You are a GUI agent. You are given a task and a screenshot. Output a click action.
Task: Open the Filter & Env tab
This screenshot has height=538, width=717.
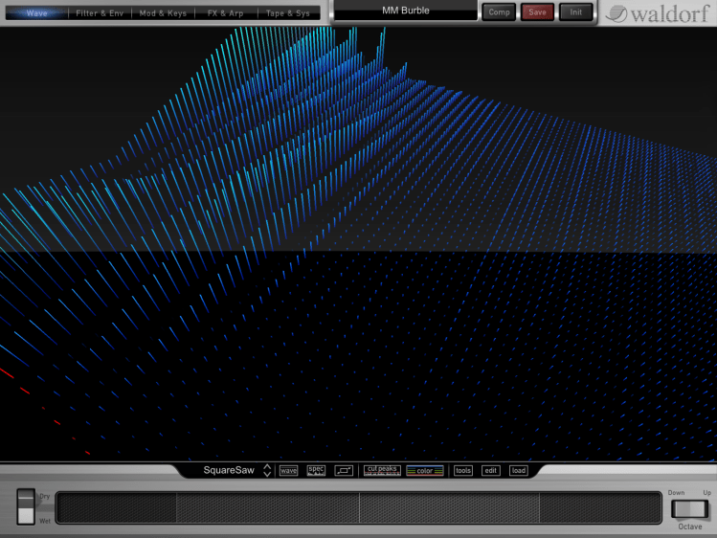[100, 13]
